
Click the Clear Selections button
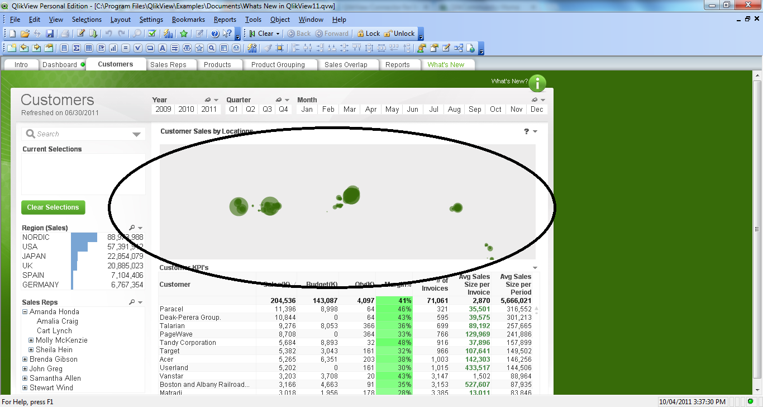coord(53,207)
